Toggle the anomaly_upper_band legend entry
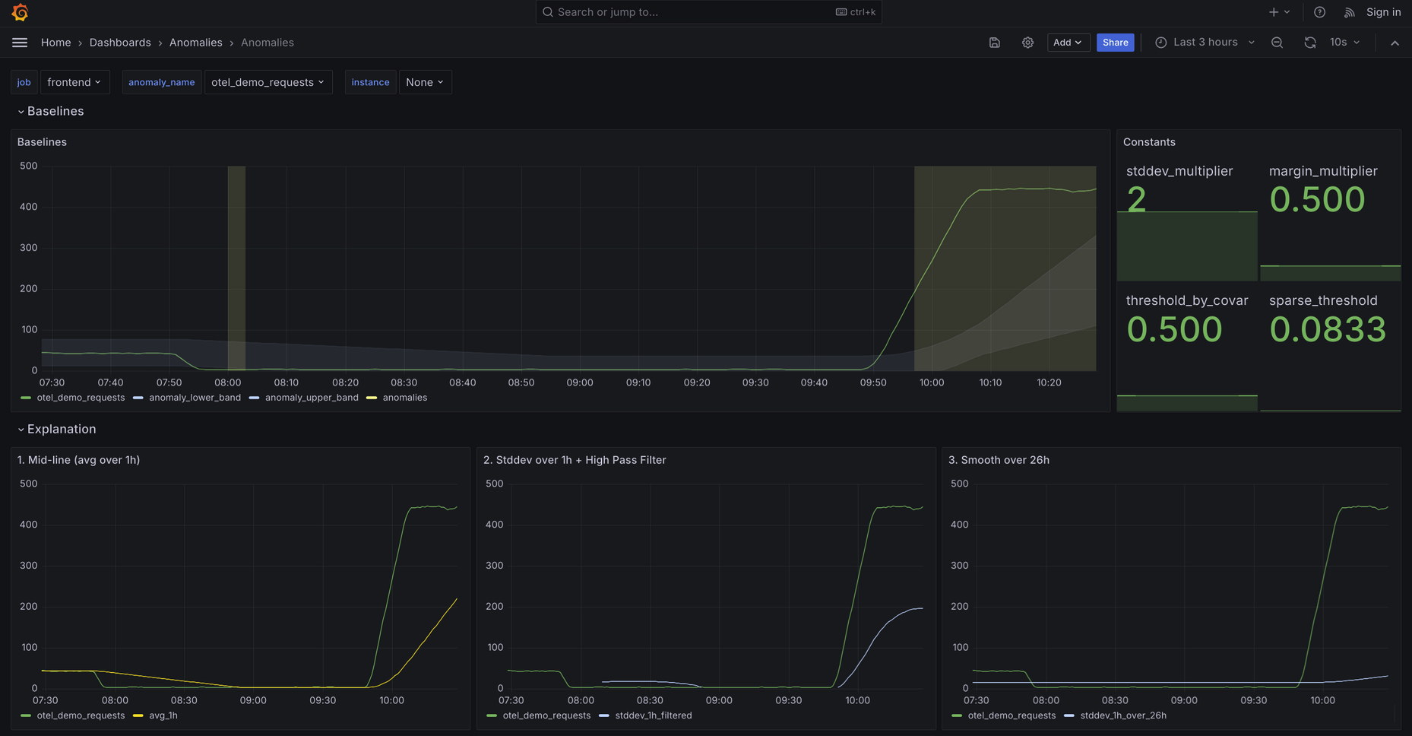 312,397
